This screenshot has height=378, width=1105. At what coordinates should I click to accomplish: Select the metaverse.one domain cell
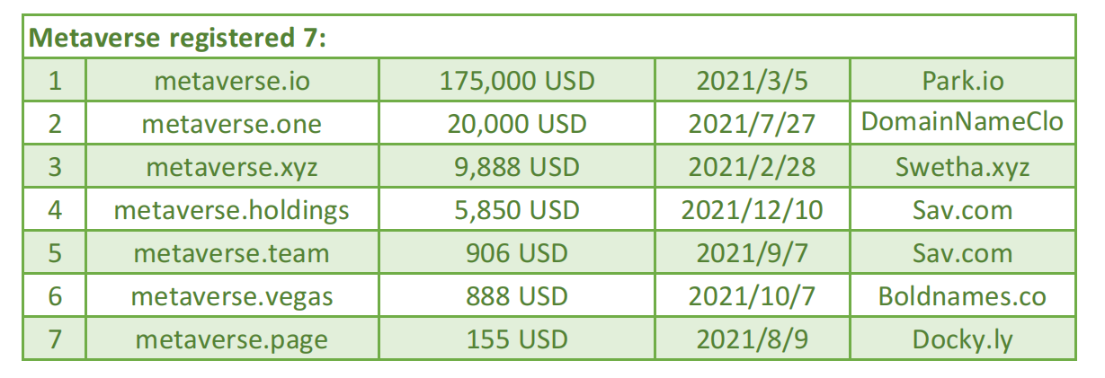click(232, 123)
